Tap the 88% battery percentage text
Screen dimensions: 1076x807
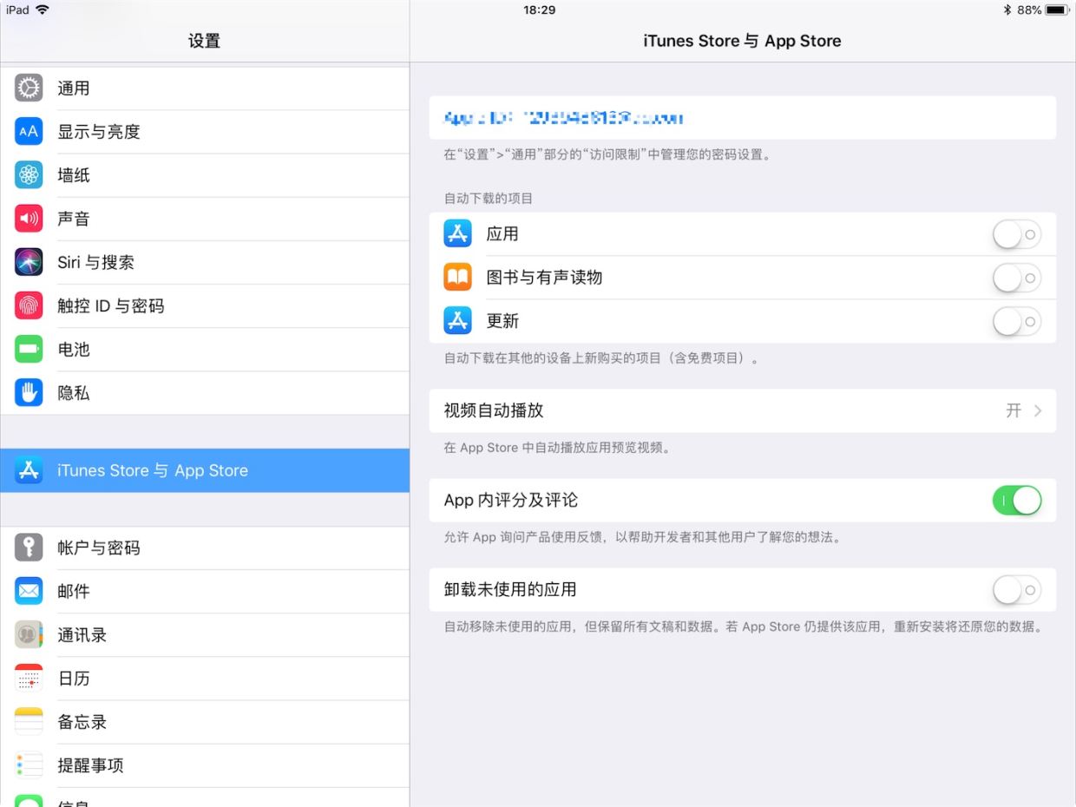point(1029,10)
